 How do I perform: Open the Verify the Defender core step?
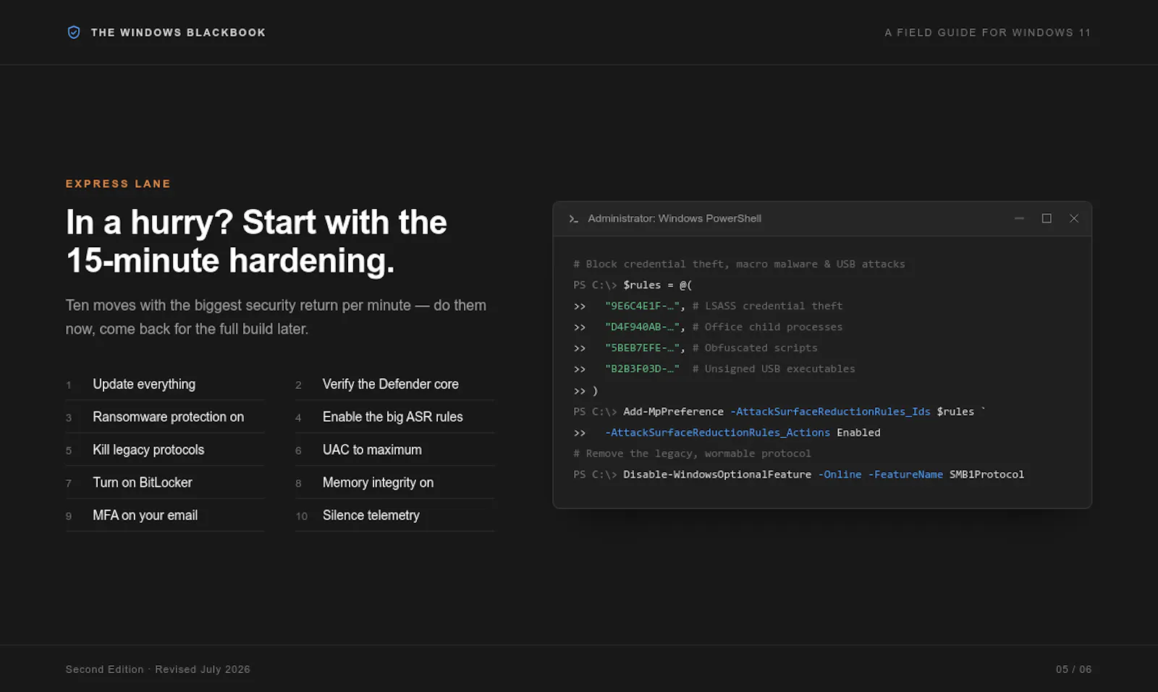coord(394,384)
